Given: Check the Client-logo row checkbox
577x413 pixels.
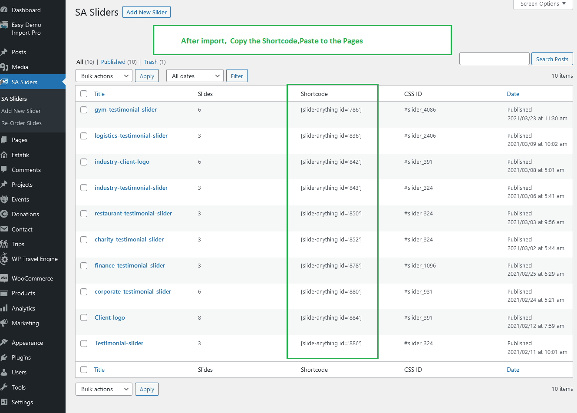Looking at the screenshot, I should click(x=84, y=317).
